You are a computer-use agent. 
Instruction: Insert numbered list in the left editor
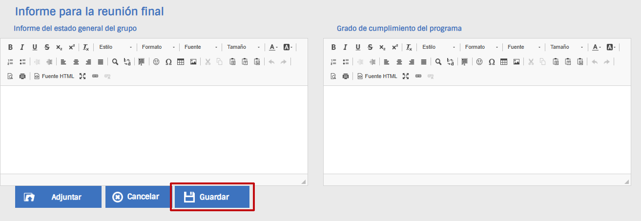(10, 62)
